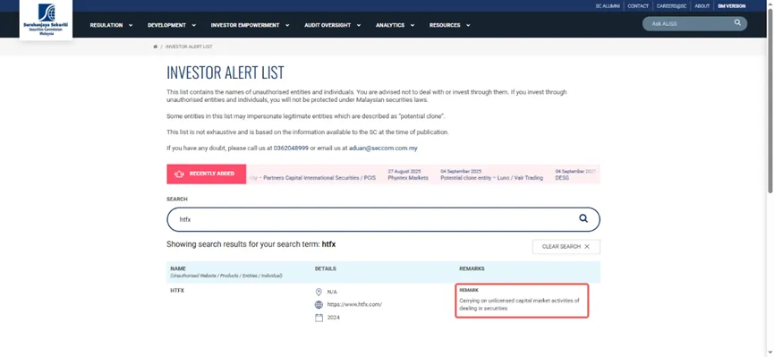Click the location pin icon beside N/A
Image resolution: width=774 pixels, height=357 pixels.
point(319,292)
